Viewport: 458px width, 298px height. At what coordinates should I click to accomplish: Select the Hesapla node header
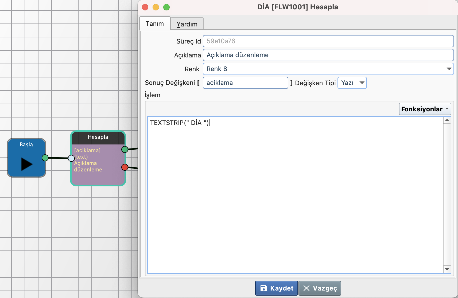[x=98, y=137]
